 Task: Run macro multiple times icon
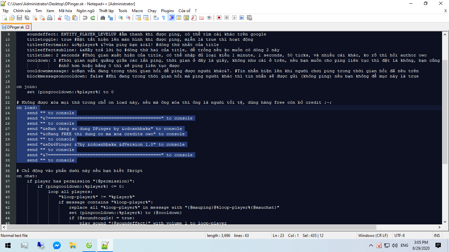tap(242, 18)
